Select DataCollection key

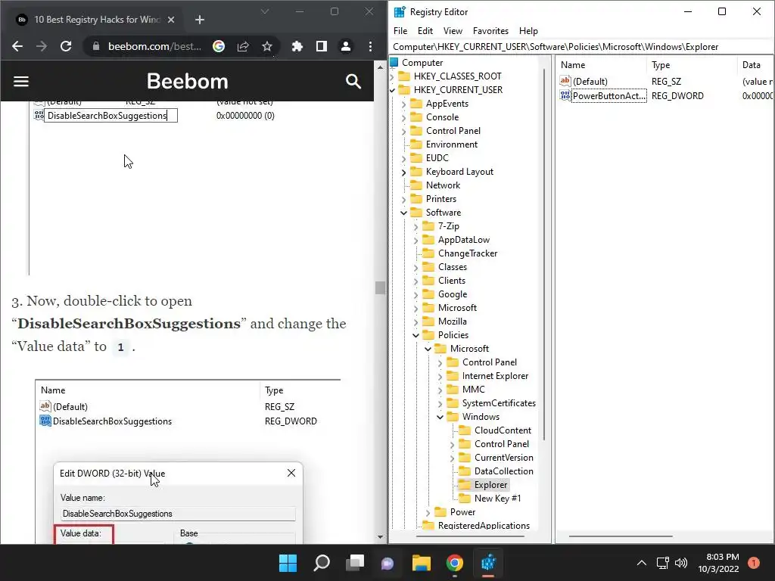point(503,471)
